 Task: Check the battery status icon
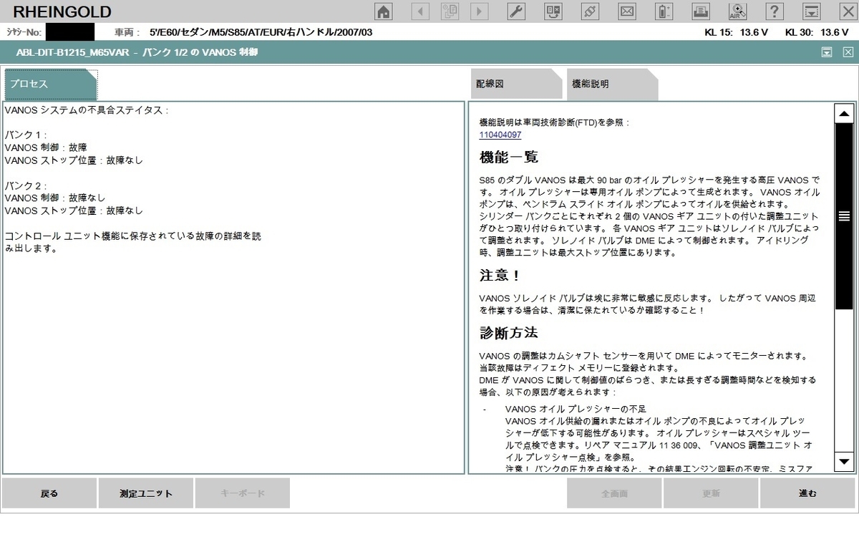coord(664,11)
